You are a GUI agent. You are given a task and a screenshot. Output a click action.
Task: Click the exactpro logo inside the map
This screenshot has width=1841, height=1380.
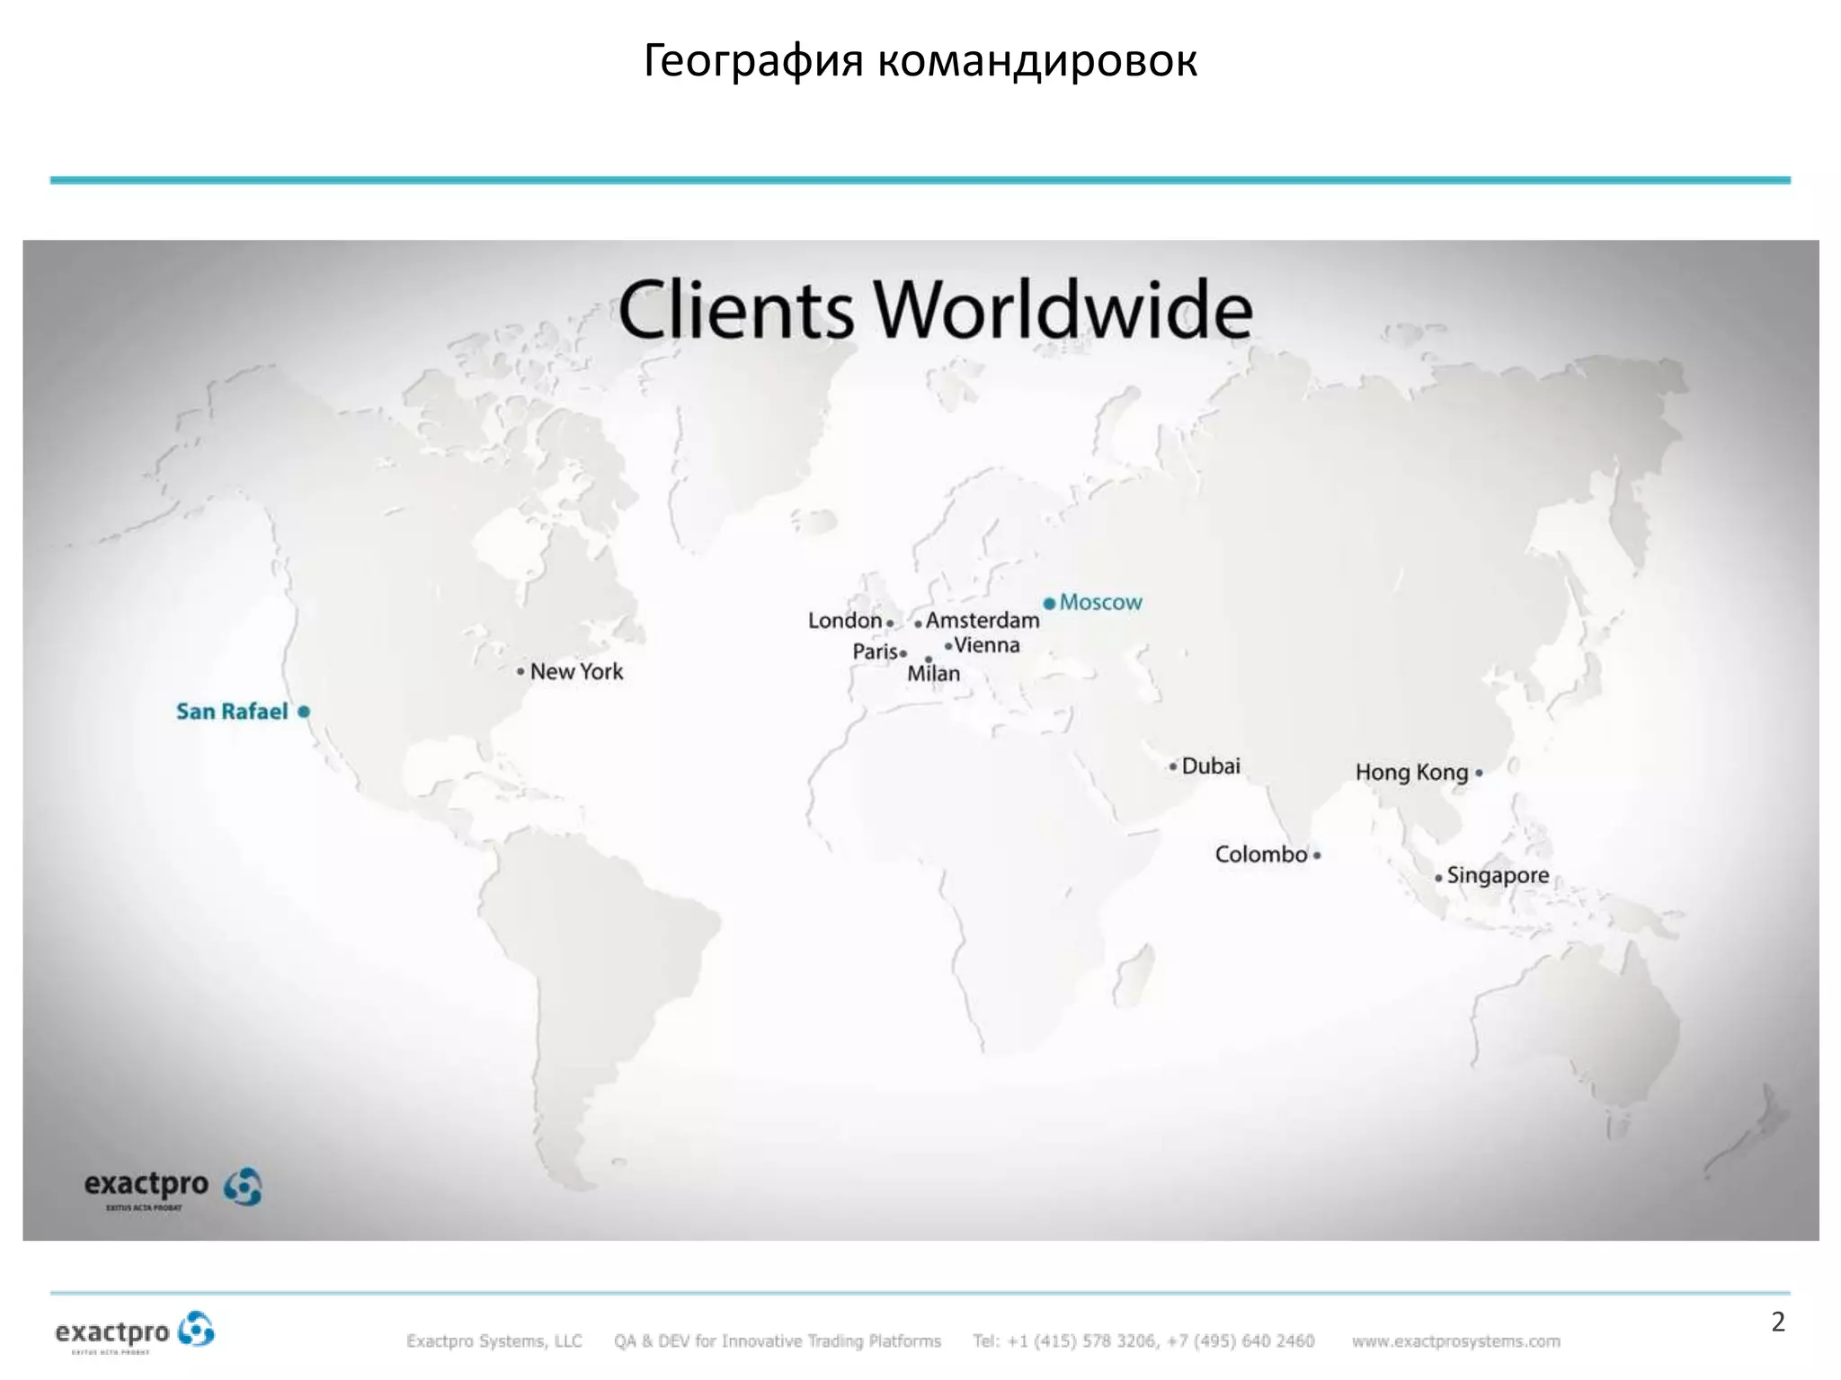pos(173,1189)
